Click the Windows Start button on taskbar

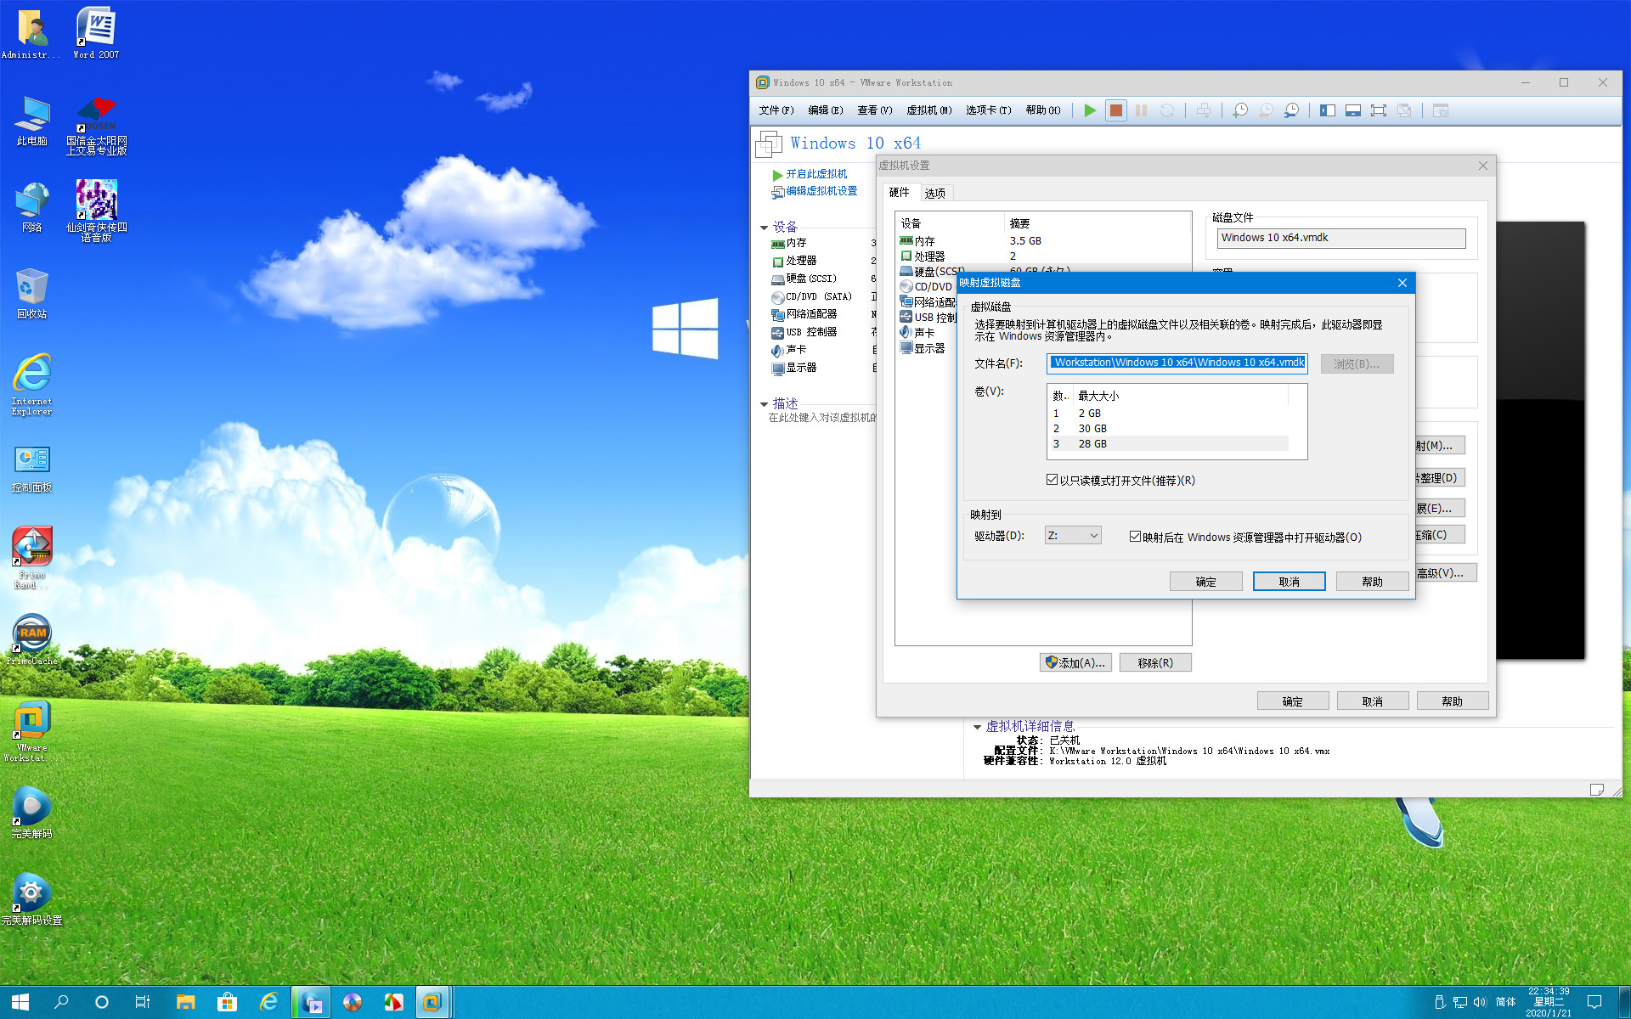point(20,1002)
